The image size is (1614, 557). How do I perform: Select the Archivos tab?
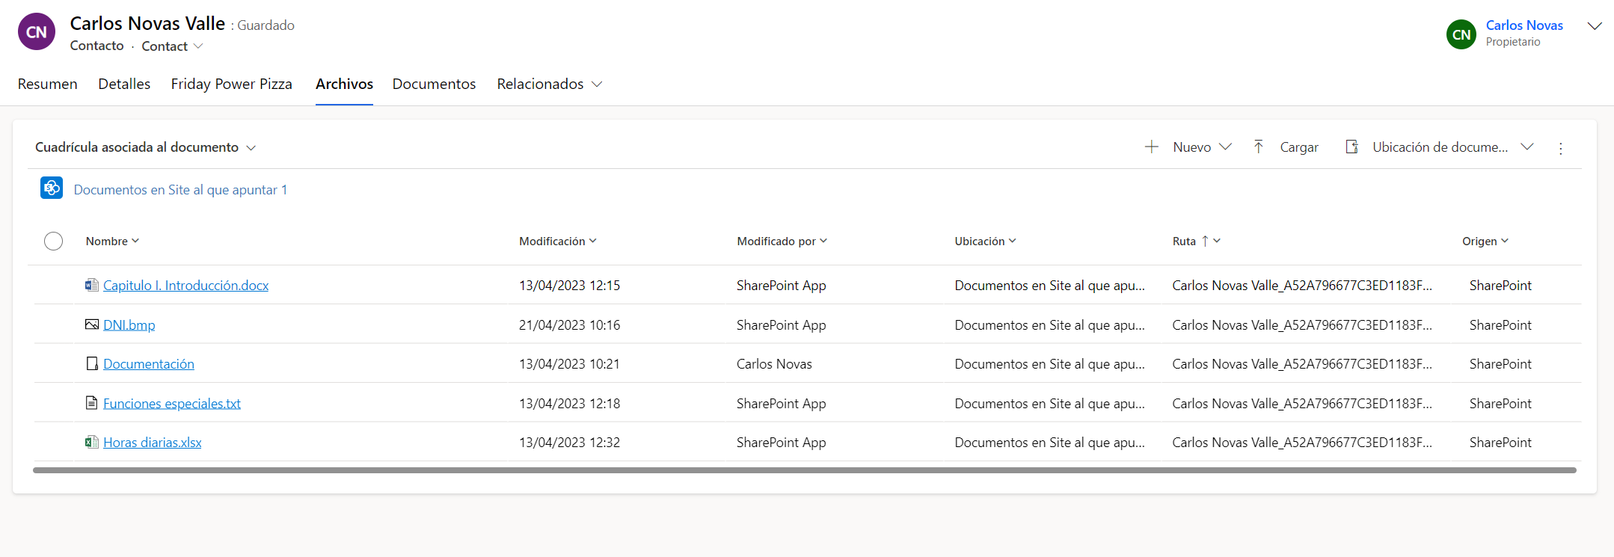344,84
